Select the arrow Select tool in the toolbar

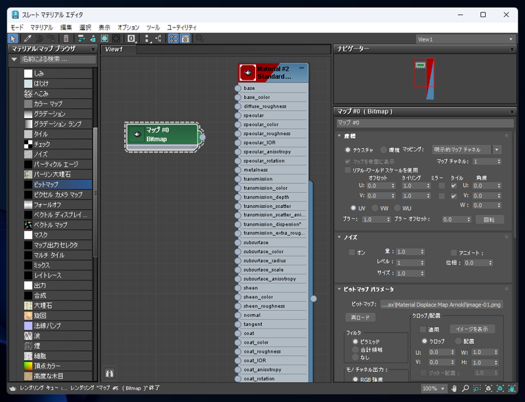pyautogui.click(x=12, y=39)
